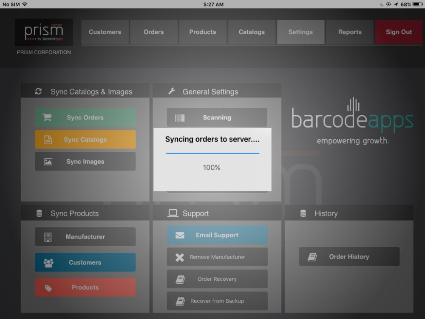The image size is (425, 319).
Task: Click the book icon on Recover from Backup
Action: point(180,301)
